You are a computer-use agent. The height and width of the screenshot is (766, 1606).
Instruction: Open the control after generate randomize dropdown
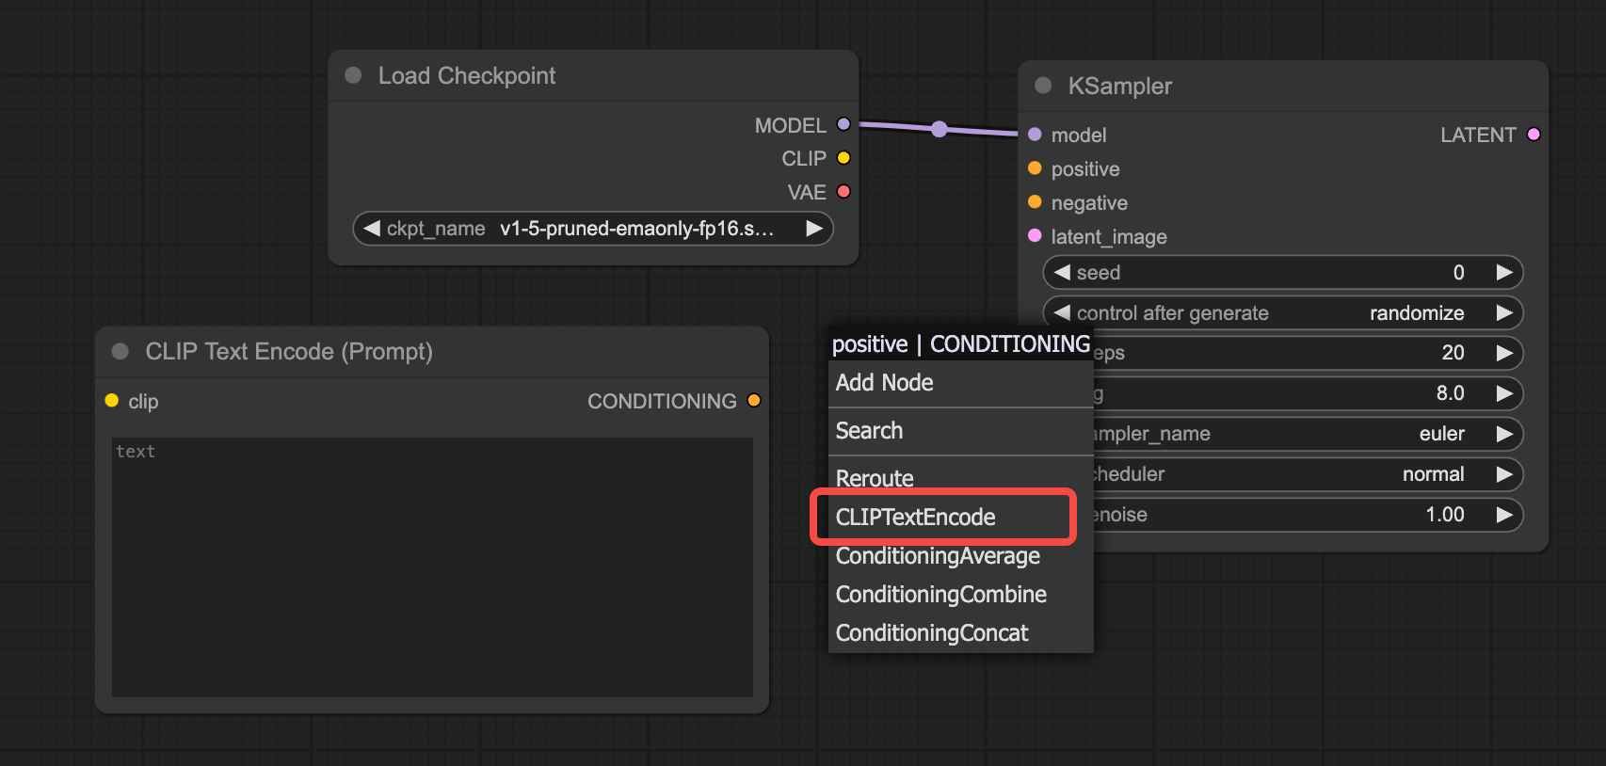click(x=1283, y=312)
